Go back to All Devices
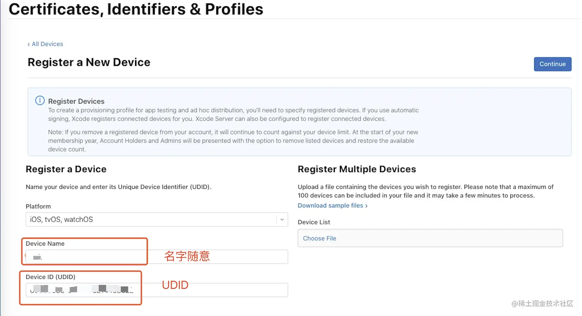 point(47,44)
